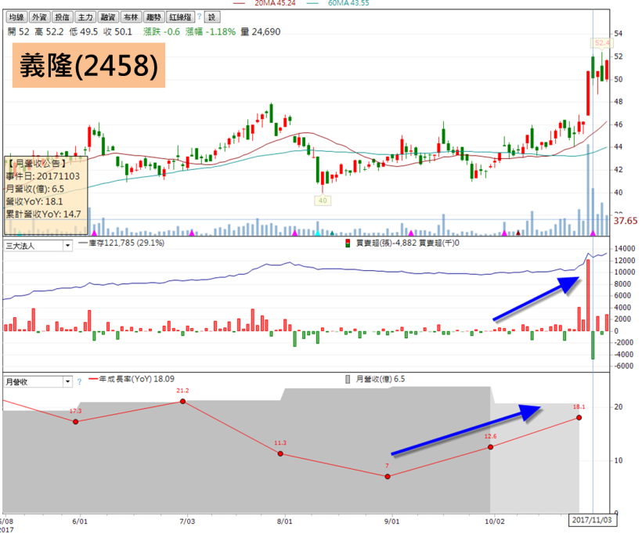
Task: Click the 量 24,690 volume value
Action: coord(261,32)
